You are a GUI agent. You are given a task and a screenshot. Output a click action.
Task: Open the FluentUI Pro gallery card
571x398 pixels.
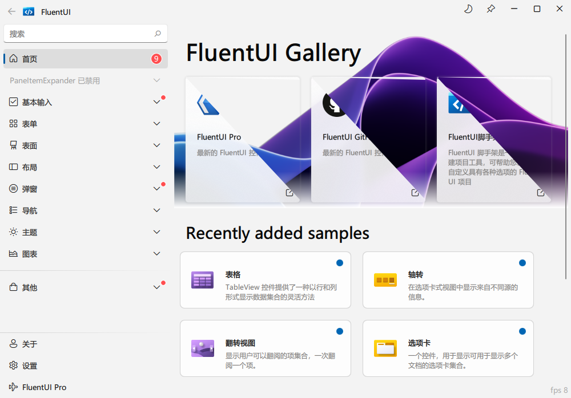(243, 140)
